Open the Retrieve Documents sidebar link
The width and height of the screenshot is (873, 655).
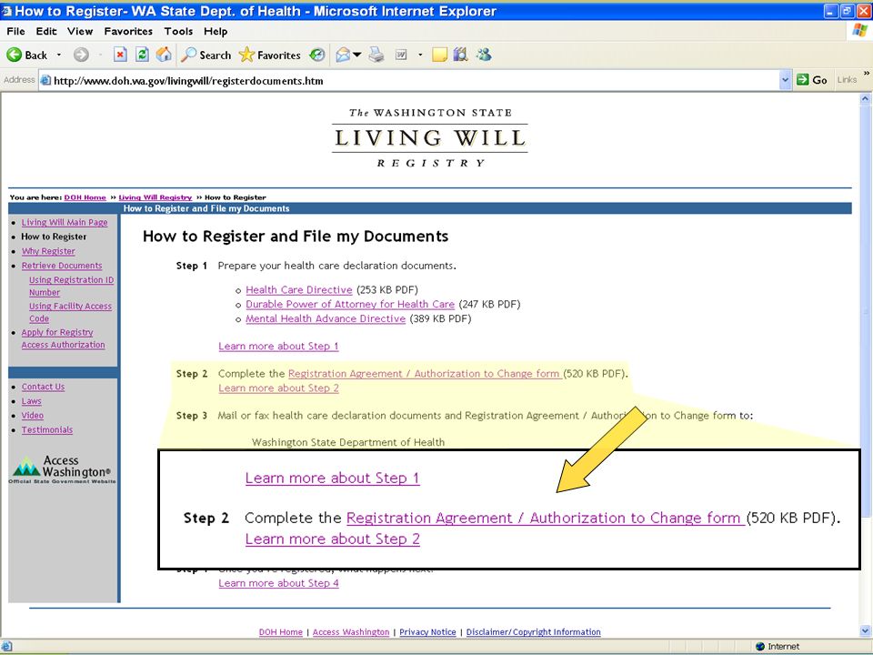(x=62, y=266)
